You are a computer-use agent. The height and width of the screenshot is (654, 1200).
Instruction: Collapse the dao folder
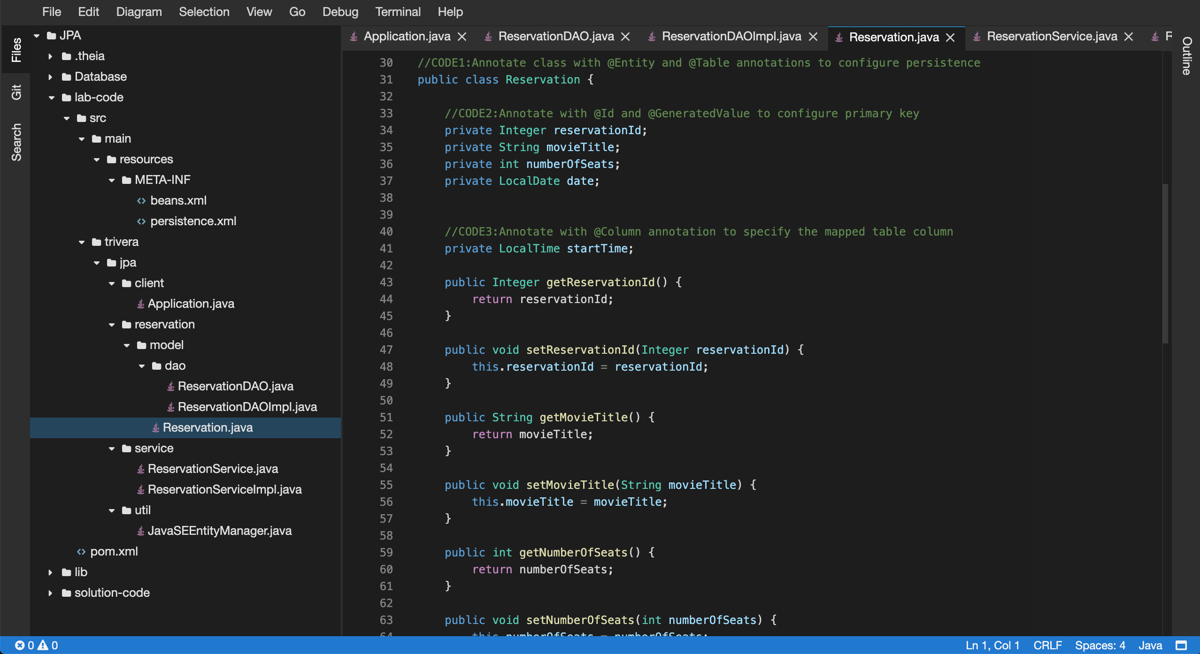142,366
